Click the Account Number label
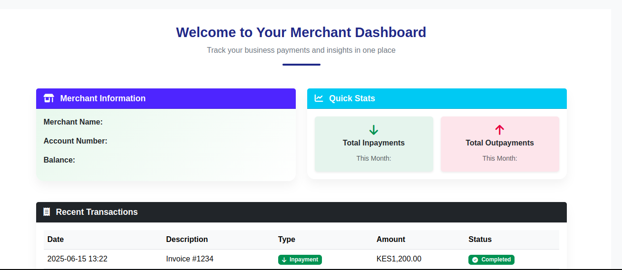This screenshot has width=622, height=270. coord(76,141)
